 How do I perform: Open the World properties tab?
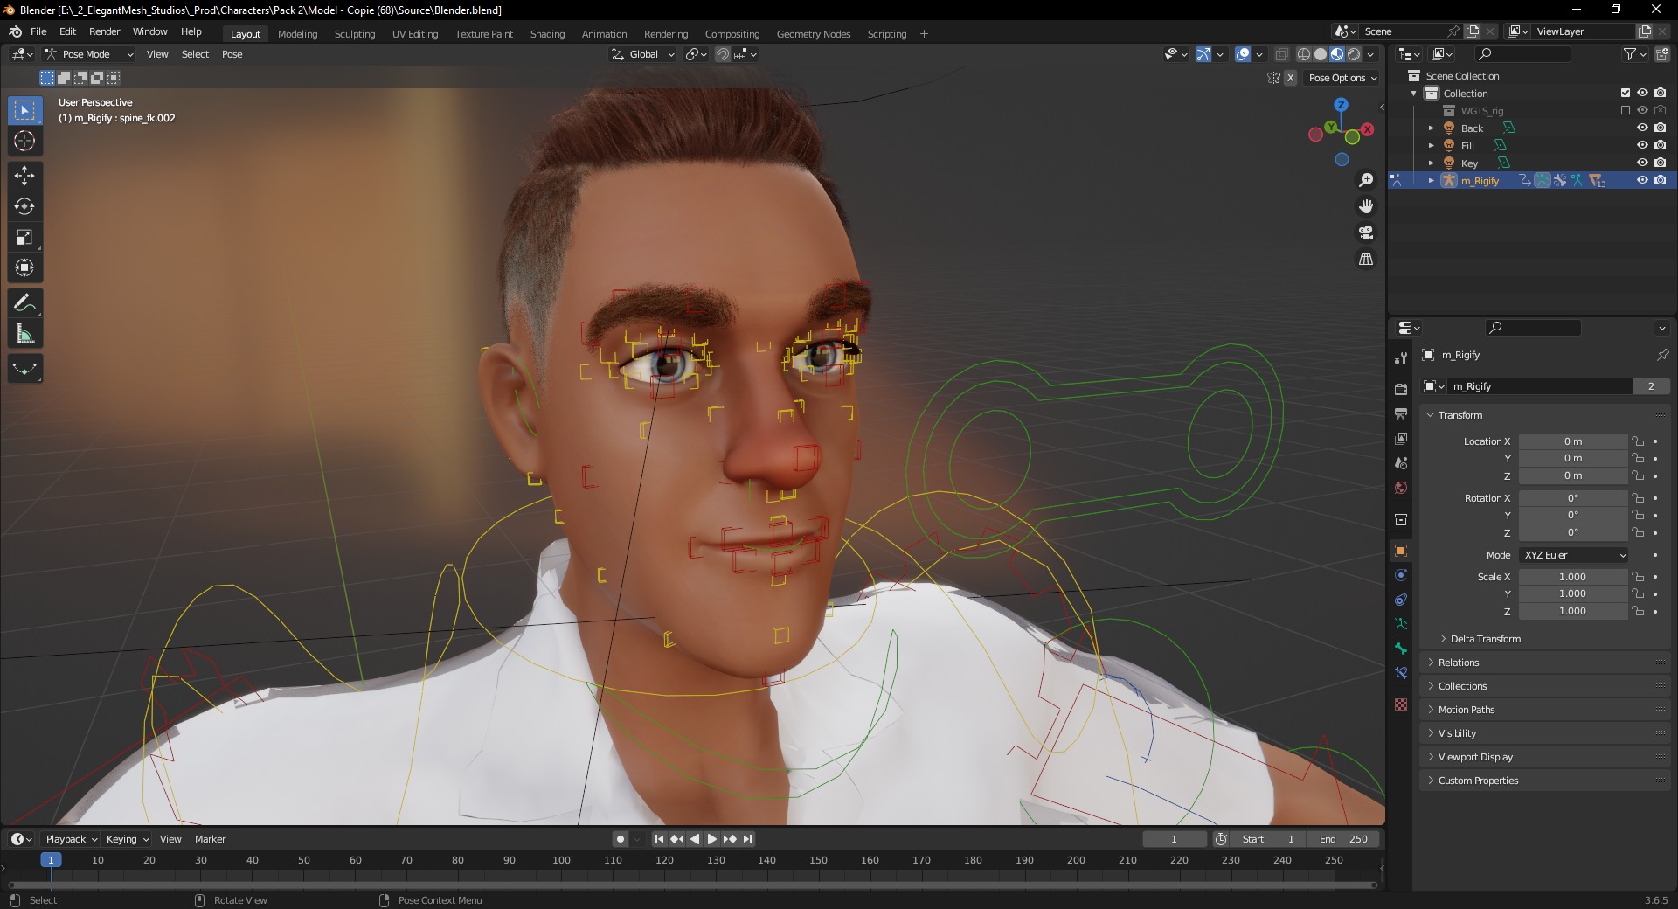[1401, 488]
